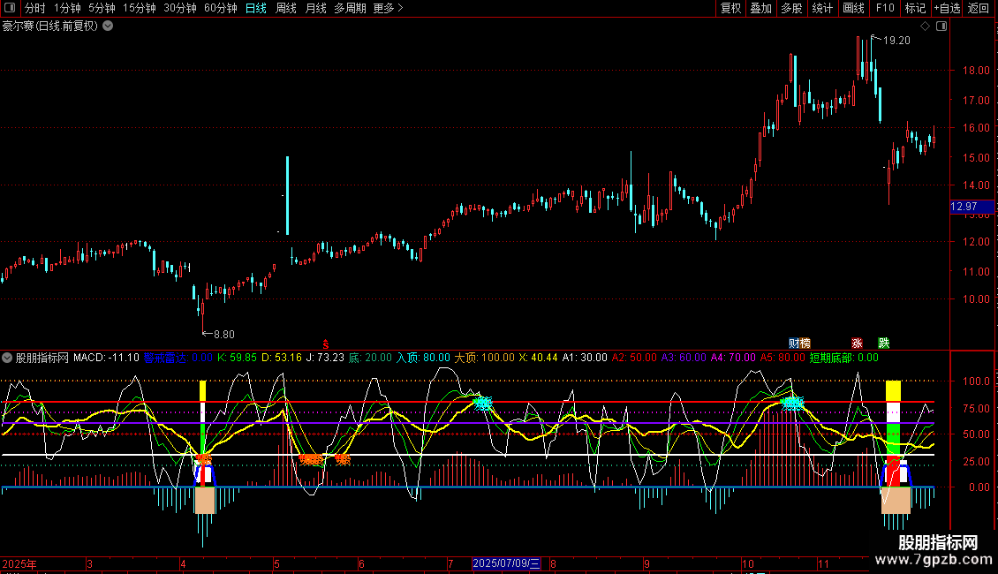Switch to the 分时 intraday view
The width and height of the screenshot is (998, 574).
tap(34, 8)
